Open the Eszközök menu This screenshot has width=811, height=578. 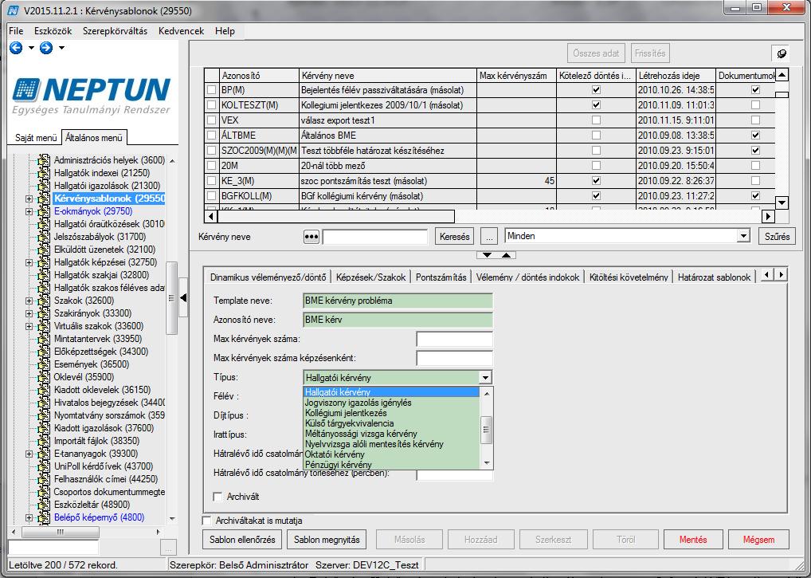[x=53, y=31]
